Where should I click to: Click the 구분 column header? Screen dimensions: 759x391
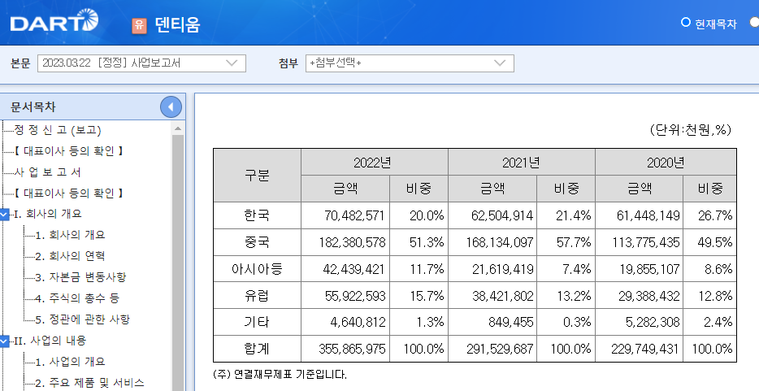(x=257, y=175)
